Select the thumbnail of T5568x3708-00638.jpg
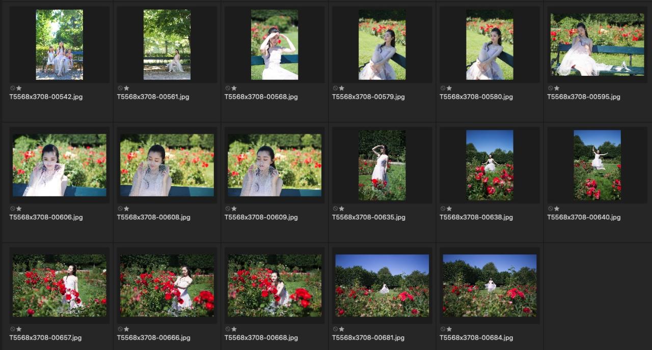This screenshot has width=652, height=350. click(490, 165)
